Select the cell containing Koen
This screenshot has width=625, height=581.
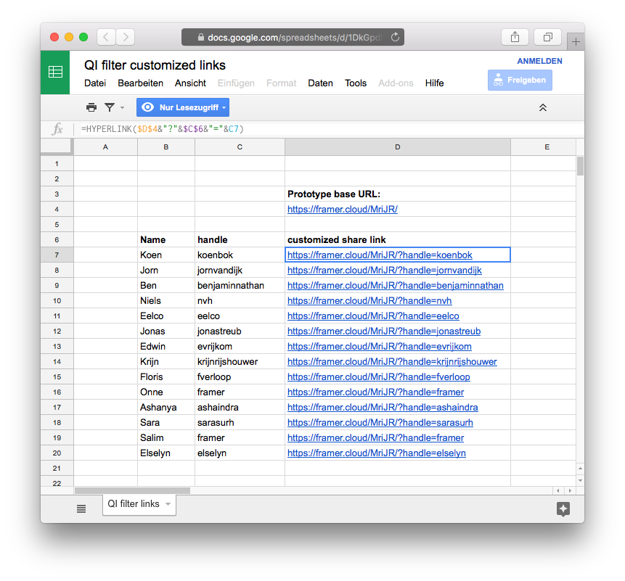click(166, 255)
